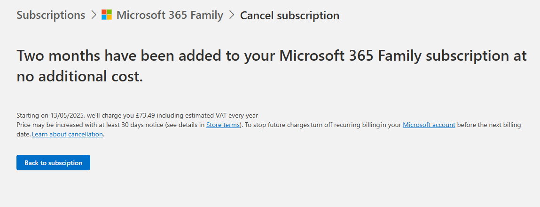Open the Store terms link
The image size is (540, 207).
click(223, 125)
